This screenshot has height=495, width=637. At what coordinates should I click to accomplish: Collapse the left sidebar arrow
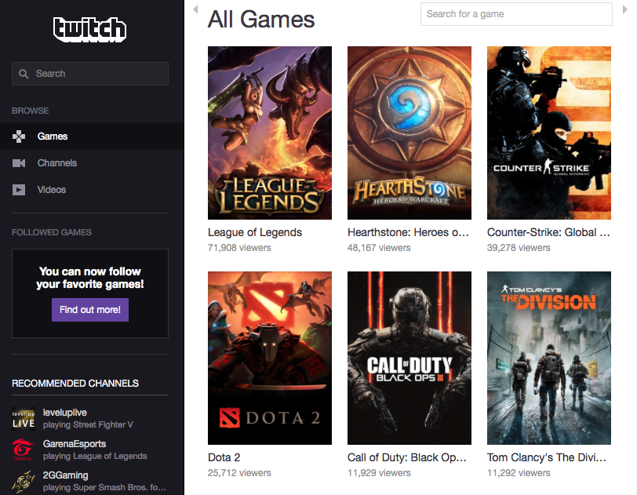pos(195,9)
